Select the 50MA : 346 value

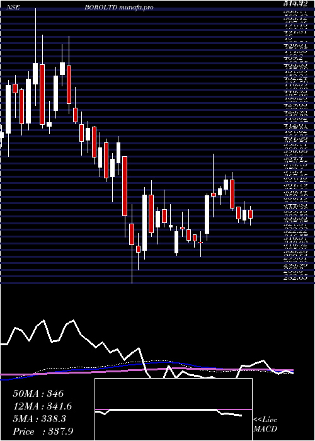38,394
